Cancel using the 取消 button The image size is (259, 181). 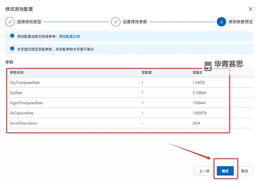244,171
